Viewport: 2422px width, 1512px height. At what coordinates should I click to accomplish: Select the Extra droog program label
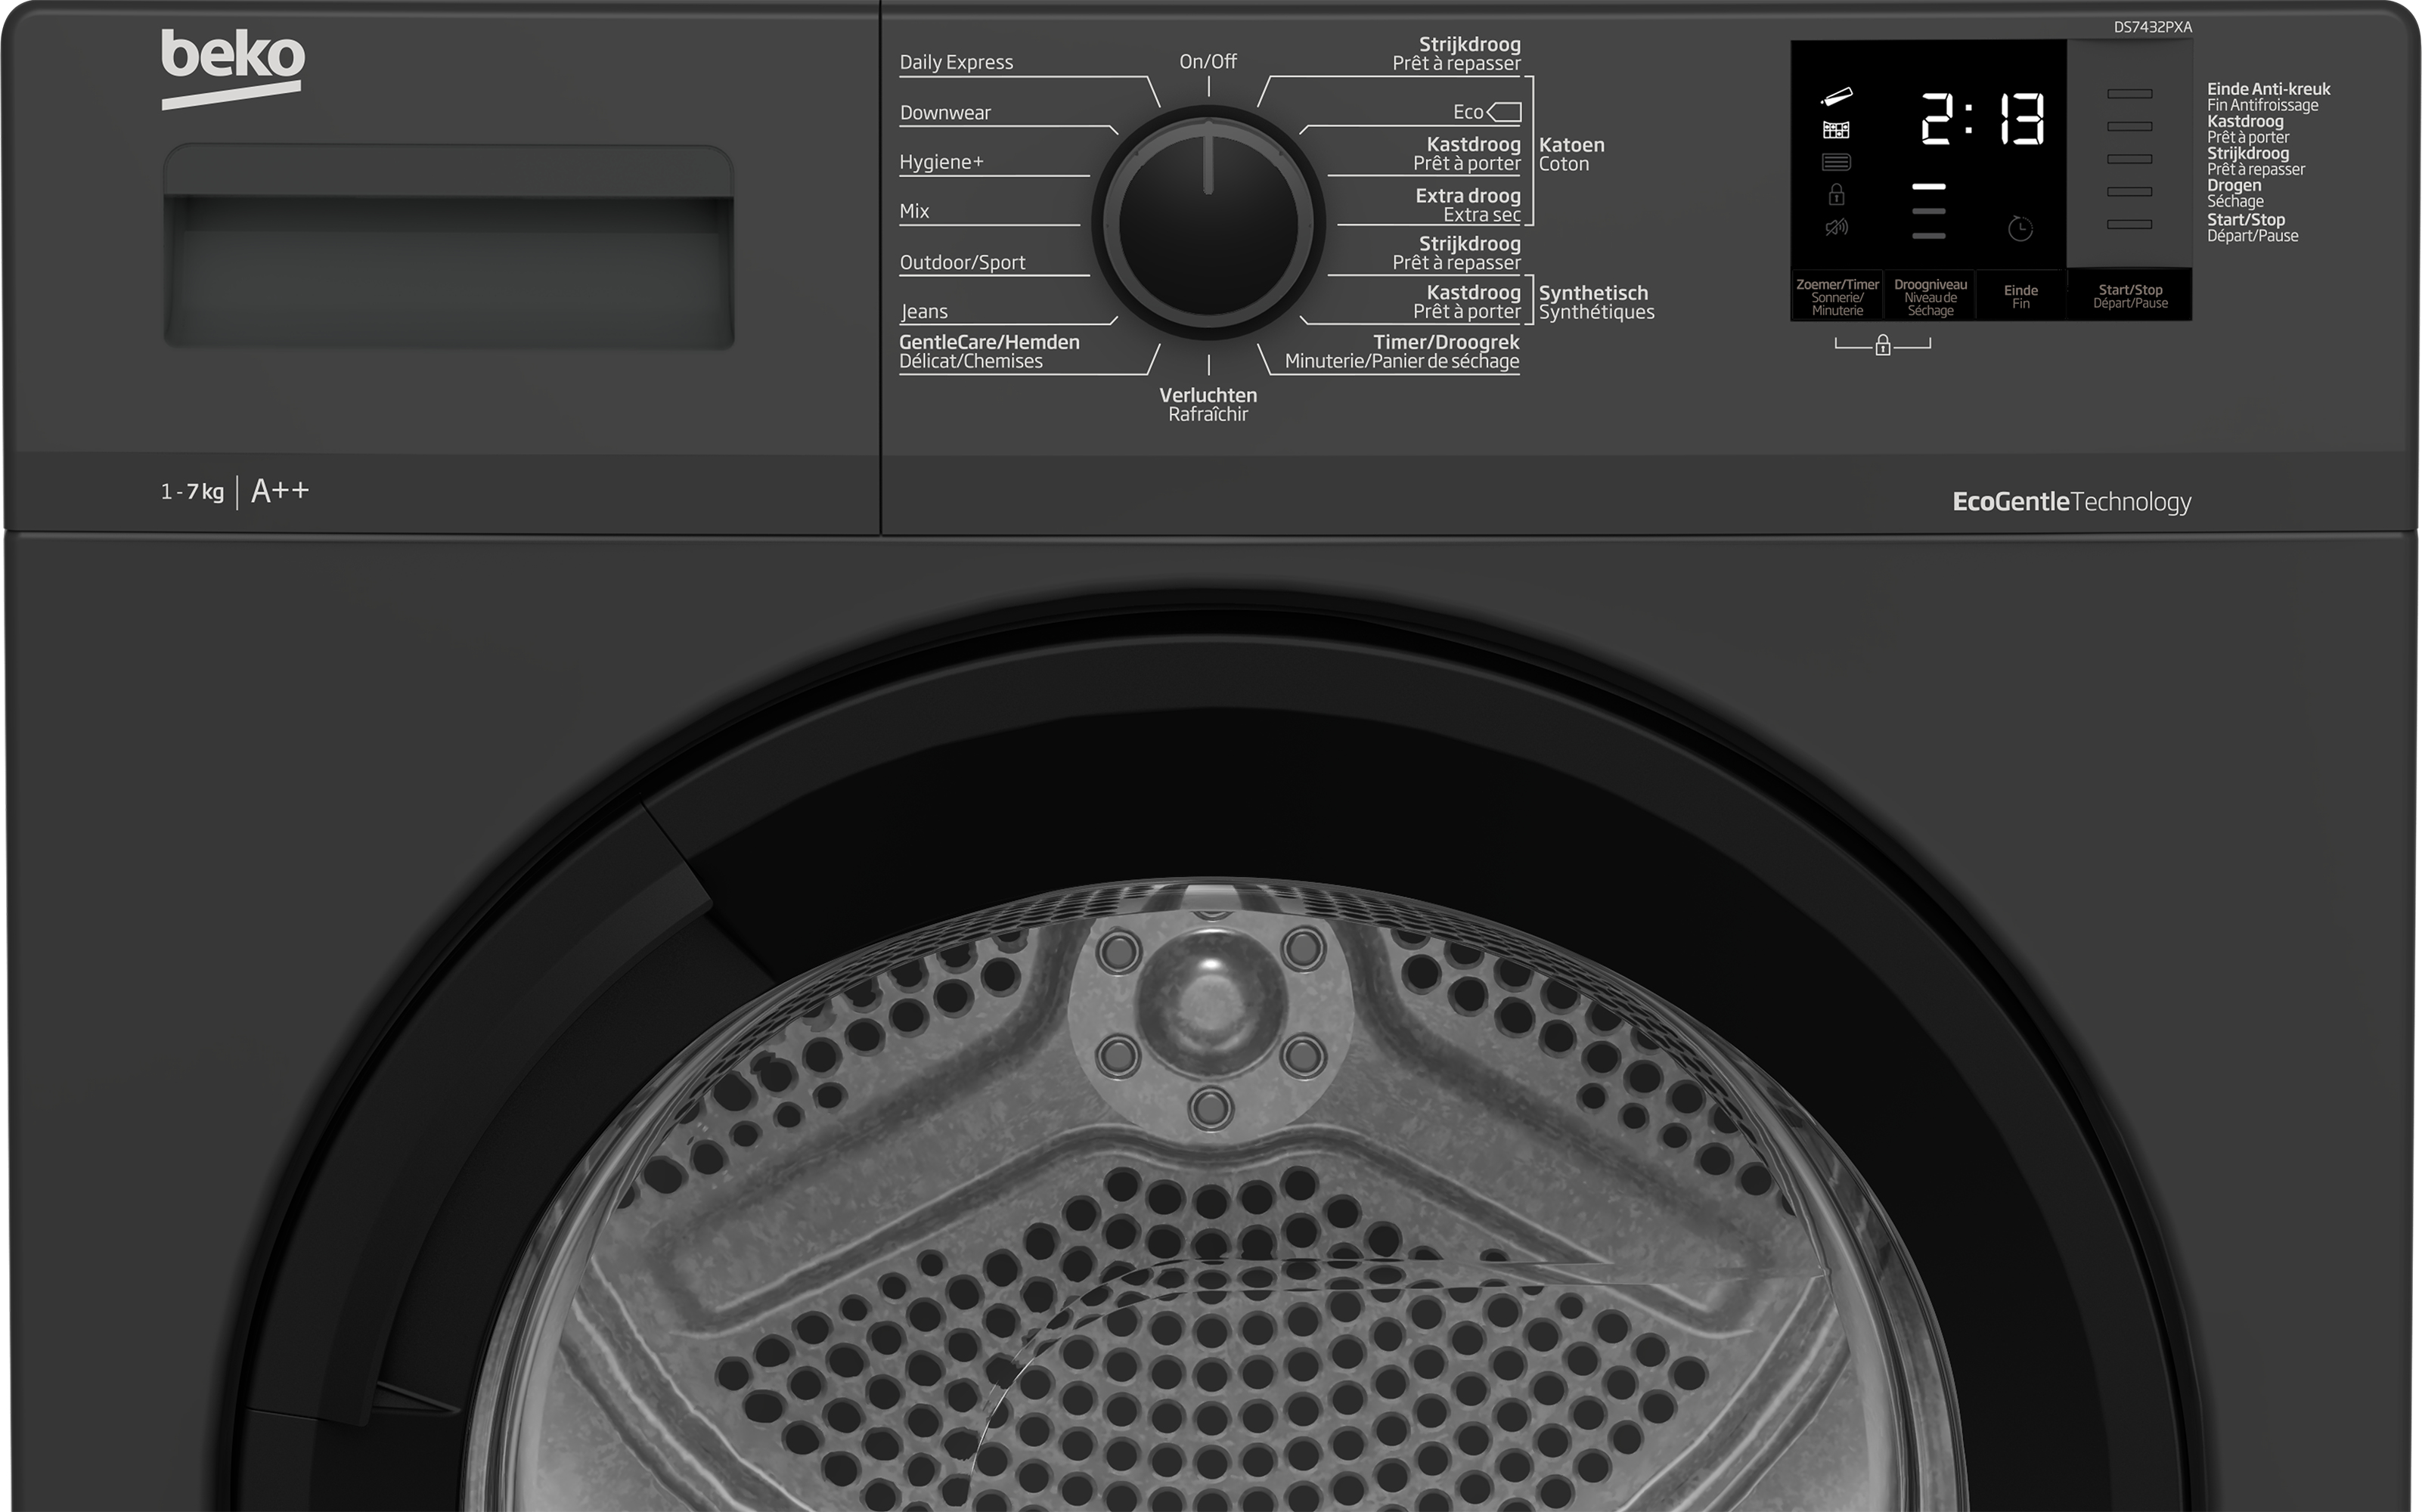point(1467,205)
